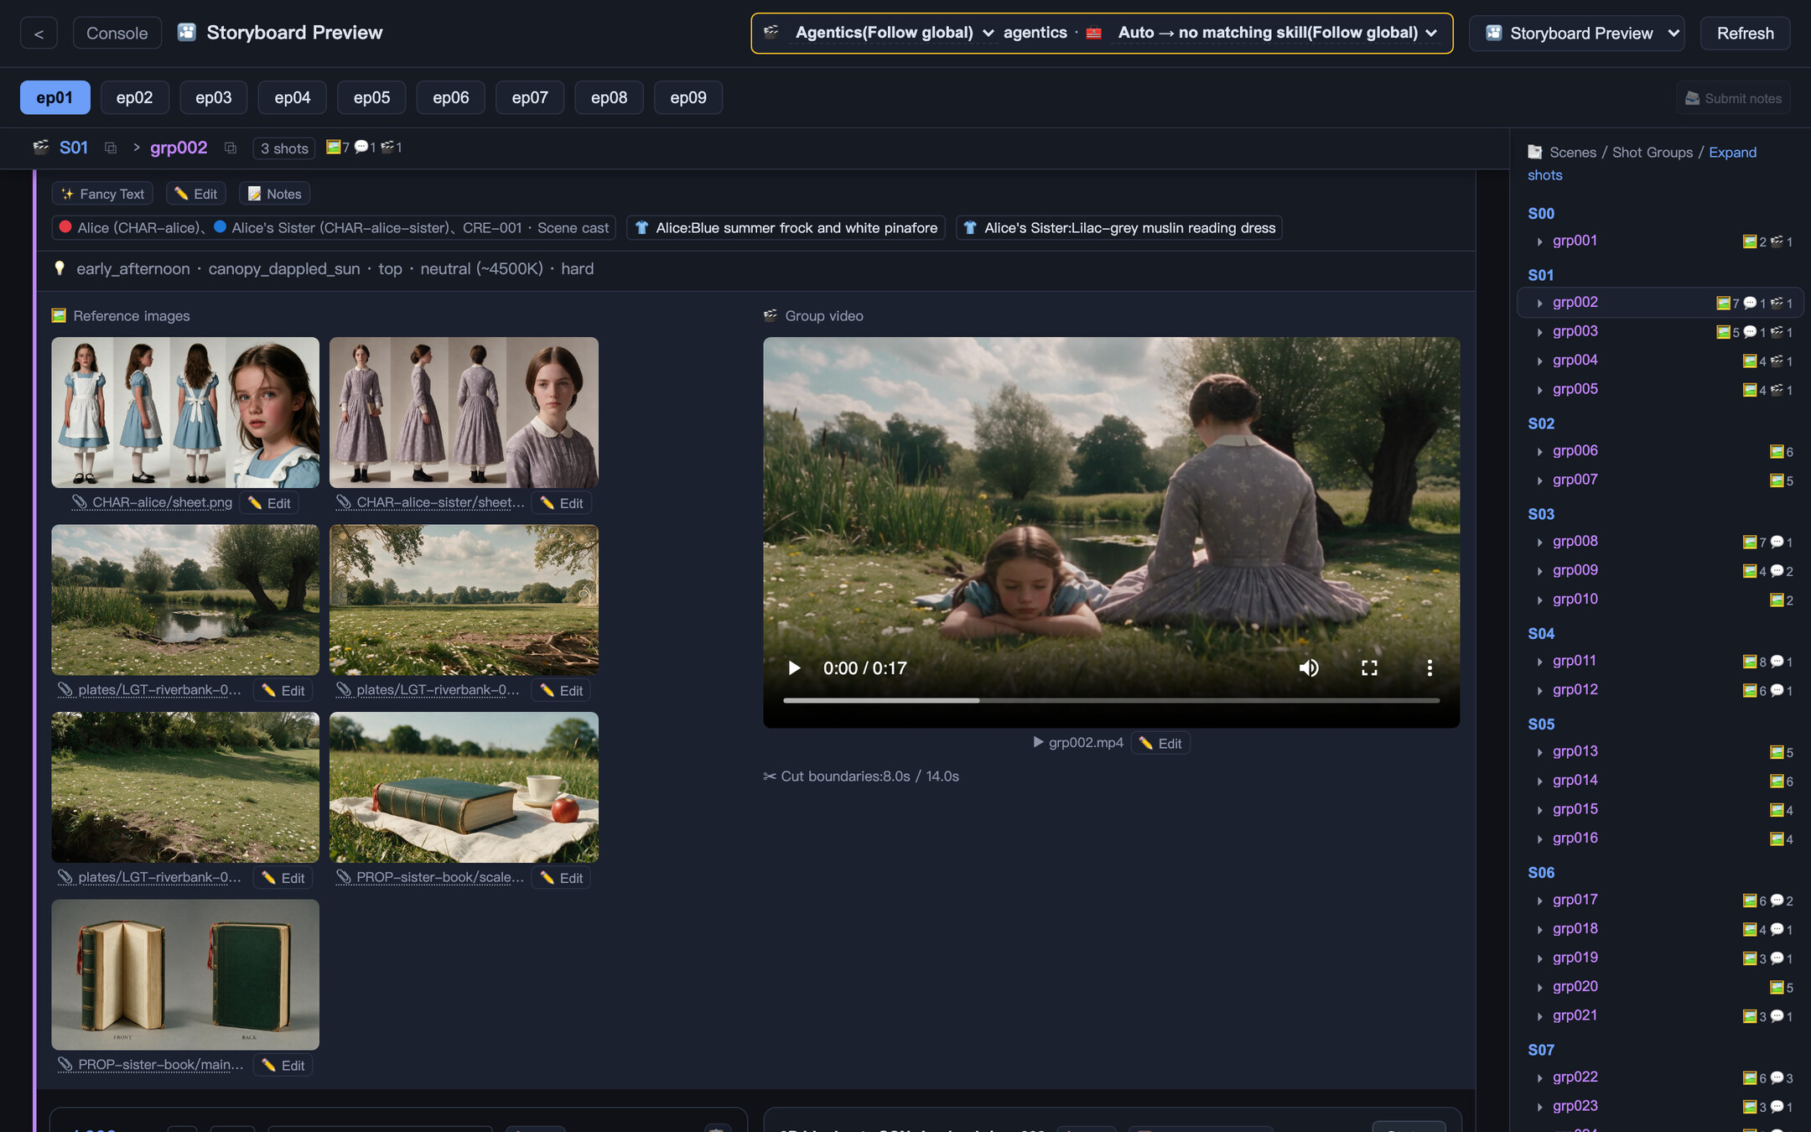Click Fancy Text sparkle button
This screenshot has width=1811, height=1132.
[x=102, y=194]
